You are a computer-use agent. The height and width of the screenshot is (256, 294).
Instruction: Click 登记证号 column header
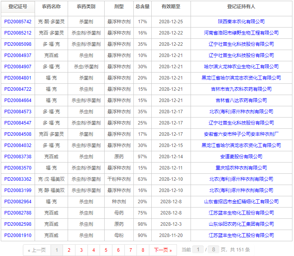[18, 7]
